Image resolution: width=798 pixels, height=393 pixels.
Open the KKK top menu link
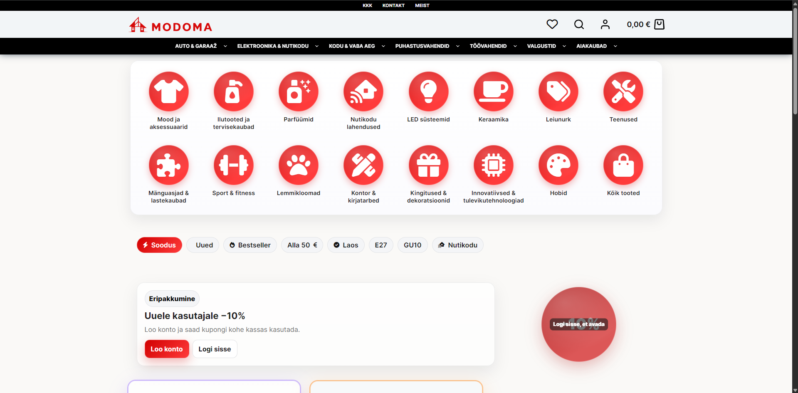point(367,5)
